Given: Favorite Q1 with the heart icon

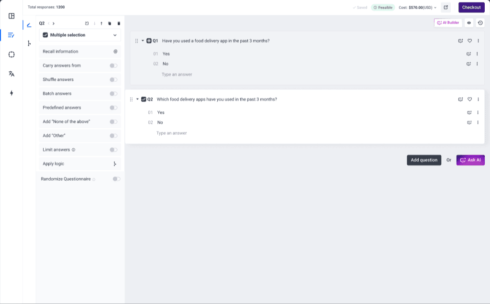Looking at the screenshot, I should click(469, 41).
